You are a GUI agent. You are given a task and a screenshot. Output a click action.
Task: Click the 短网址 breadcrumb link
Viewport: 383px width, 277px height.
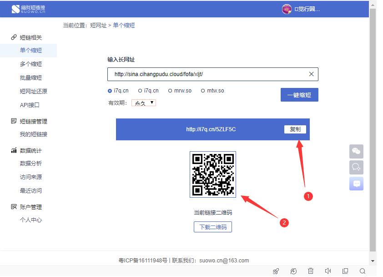pyautogui.click(x=98, y=26)
